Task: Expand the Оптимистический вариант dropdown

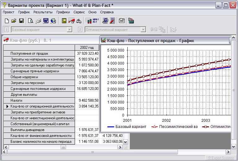Action: [x=143, y=30]
